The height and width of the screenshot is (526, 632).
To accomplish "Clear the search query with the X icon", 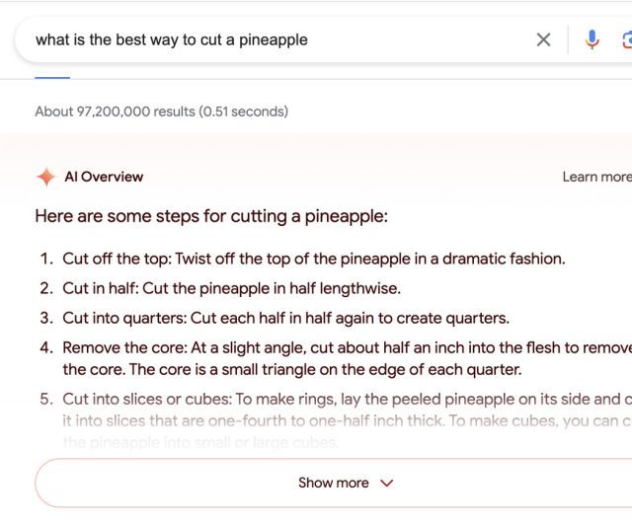I will click(543, 39).
